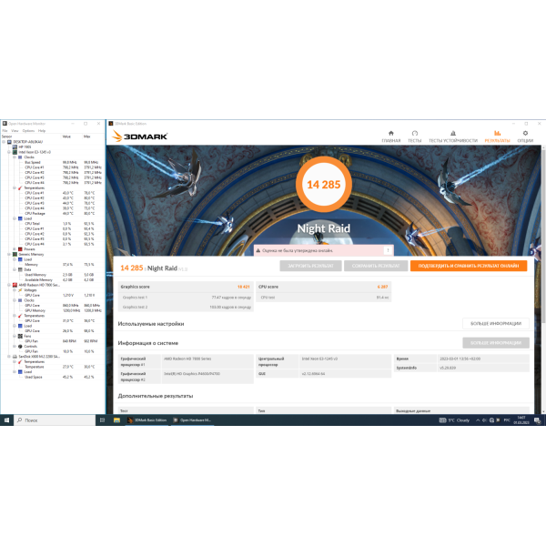Click the 14 285 Night Raid score heading
Image resolution: width=546 pixels, height=546 pixels.
[x=154, y=268]
